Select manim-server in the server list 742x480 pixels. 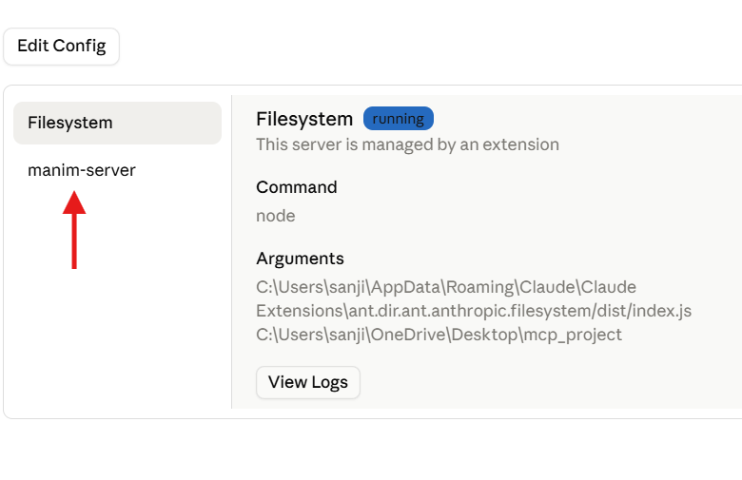coord(82,170)
